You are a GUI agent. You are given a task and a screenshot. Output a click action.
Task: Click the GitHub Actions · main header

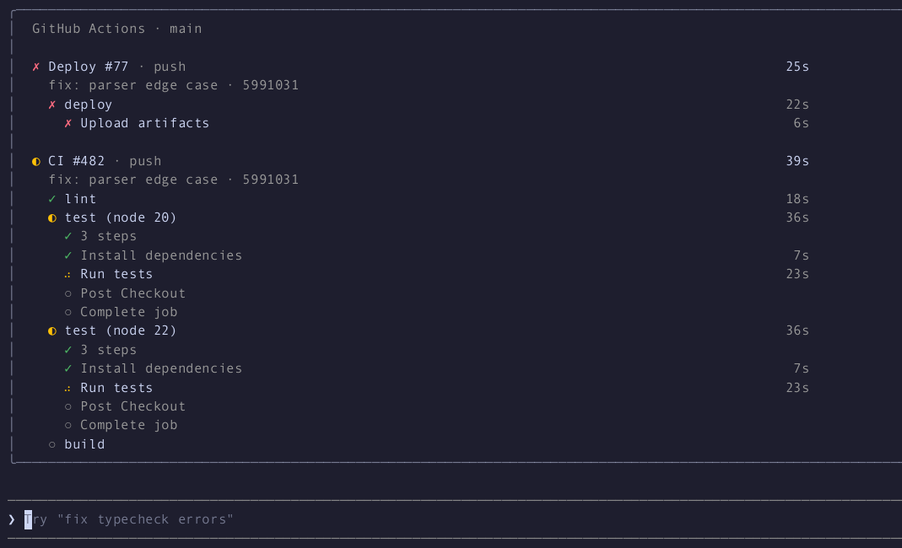[116, 29]
